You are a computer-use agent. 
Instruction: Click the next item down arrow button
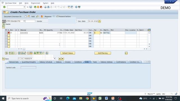pos(62,59)
